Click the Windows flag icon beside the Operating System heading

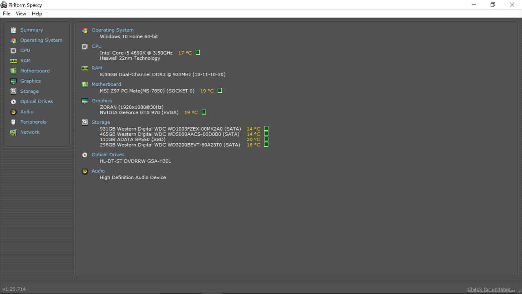point(85,30)
